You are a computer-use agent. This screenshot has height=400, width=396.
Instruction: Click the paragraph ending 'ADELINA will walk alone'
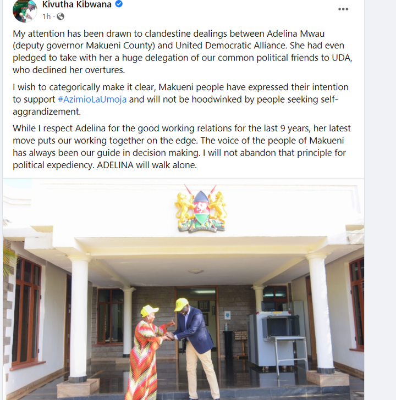[182, 147]
